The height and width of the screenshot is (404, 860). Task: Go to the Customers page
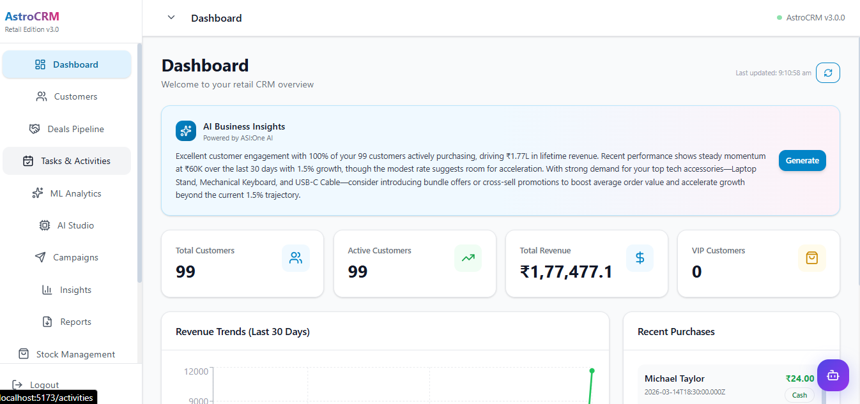[x=66, y=96]
